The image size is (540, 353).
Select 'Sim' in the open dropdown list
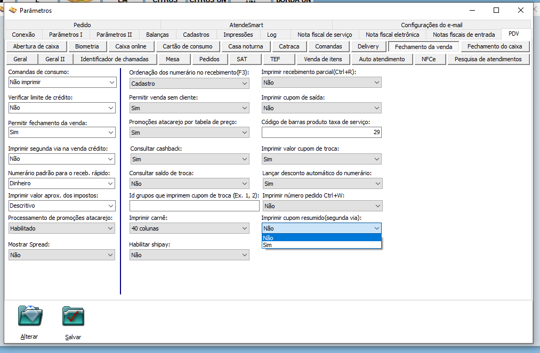tap(321, 245)
